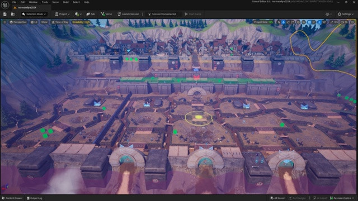Open the Verse toolbar button

(x=106, y=14)
